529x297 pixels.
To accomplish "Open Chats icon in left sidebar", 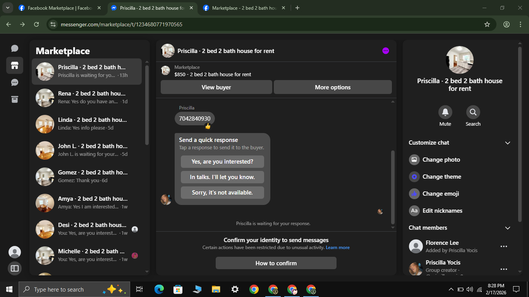I will [x=15, y=48].
